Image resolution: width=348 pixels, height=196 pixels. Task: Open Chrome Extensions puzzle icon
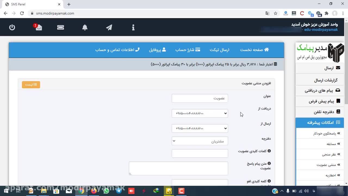(x=327, y=13)
